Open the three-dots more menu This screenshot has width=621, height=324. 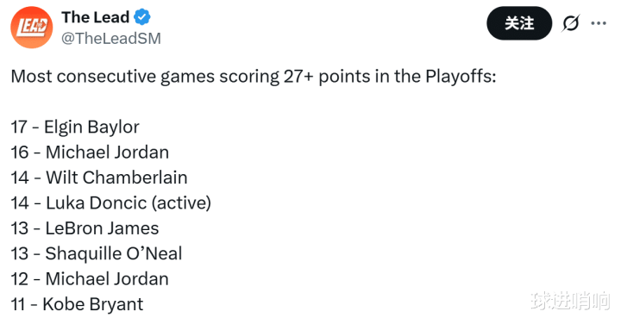click(599, 23)
